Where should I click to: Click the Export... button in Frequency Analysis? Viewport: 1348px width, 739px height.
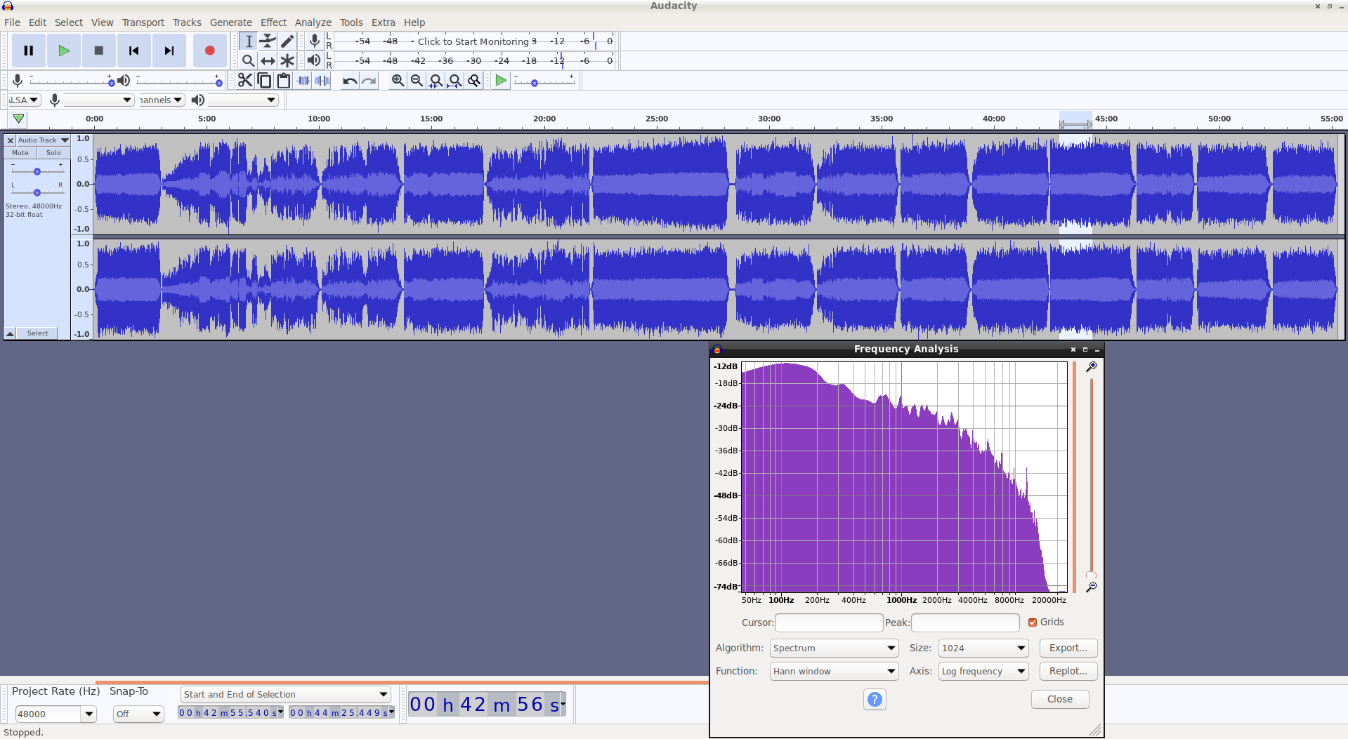coord(1068,648)
